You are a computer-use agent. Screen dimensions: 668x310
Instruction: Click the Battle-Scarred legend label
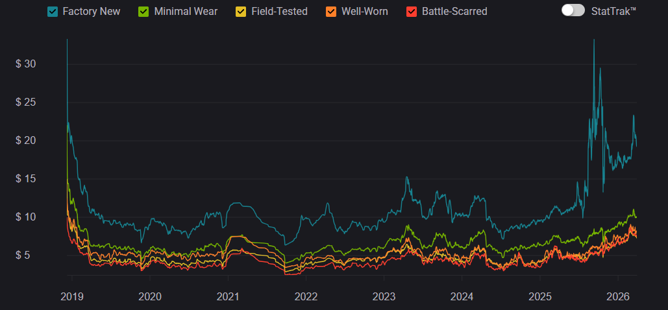tap(454, 12)
